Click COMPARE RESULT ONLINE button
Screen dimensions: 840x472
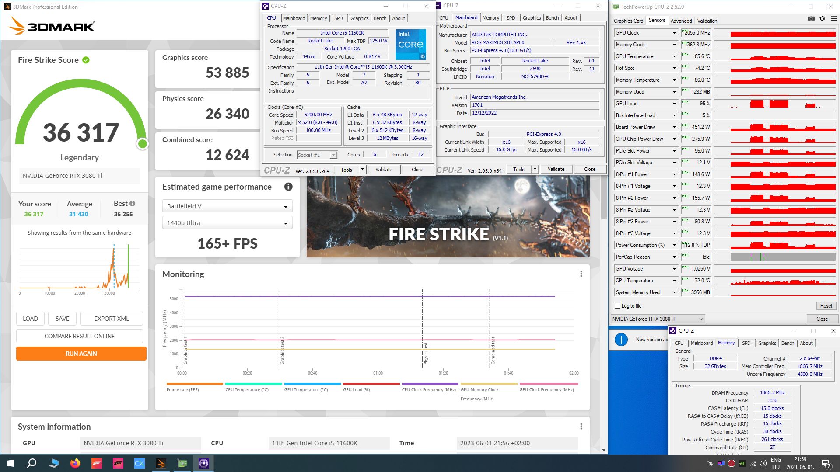pos(80,336)
